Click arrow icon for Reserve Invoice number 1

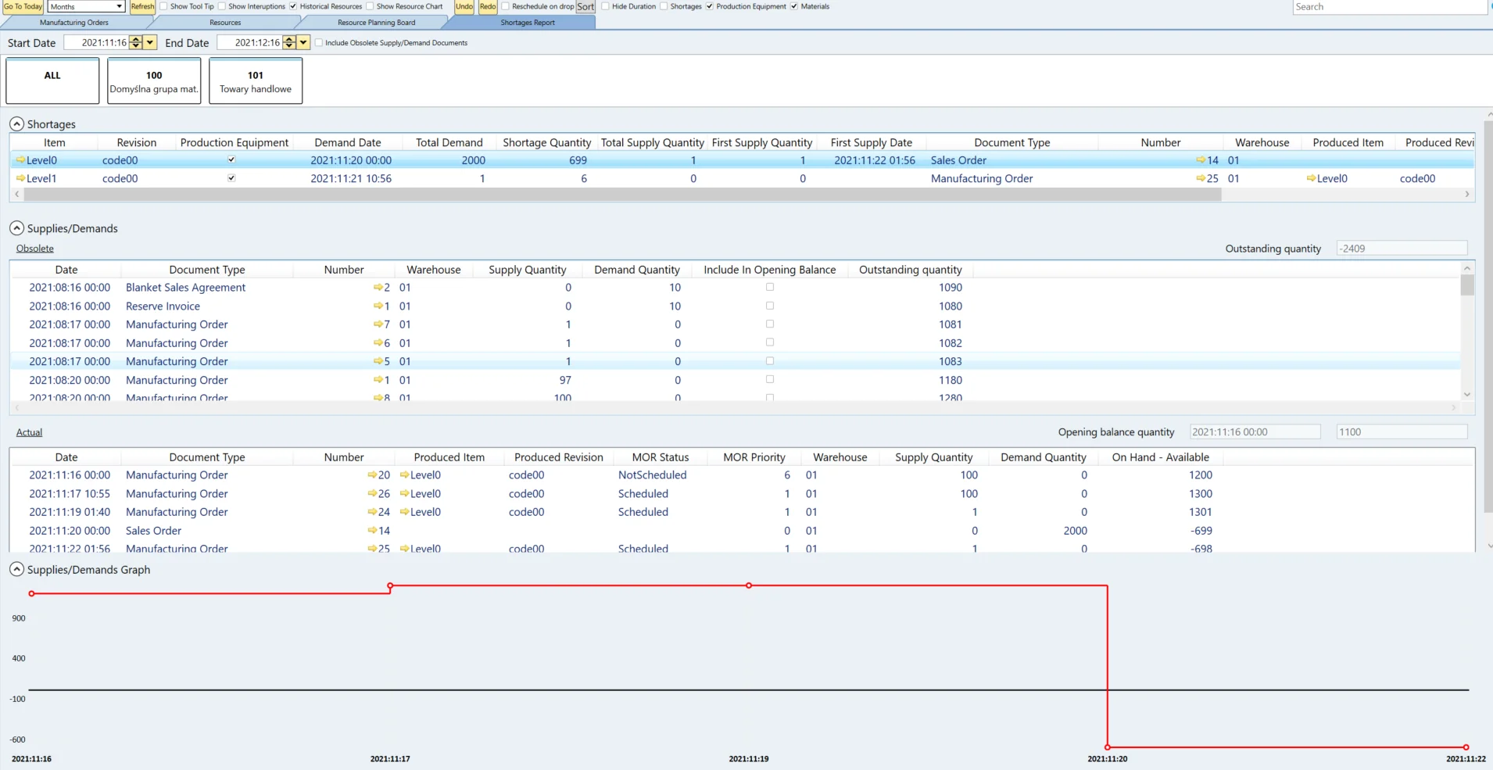coord(378,306)
